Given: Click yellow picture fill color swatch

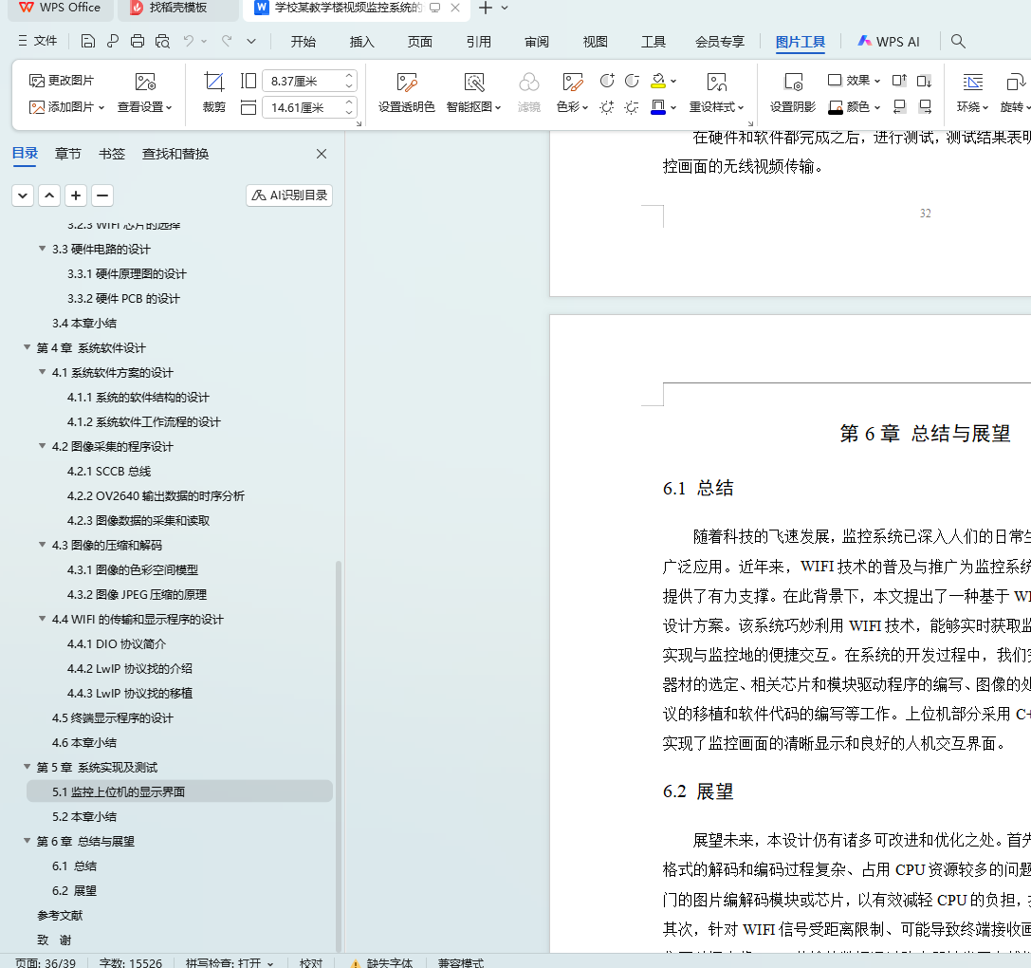Looking at the screenshot, I should [658, 81].
